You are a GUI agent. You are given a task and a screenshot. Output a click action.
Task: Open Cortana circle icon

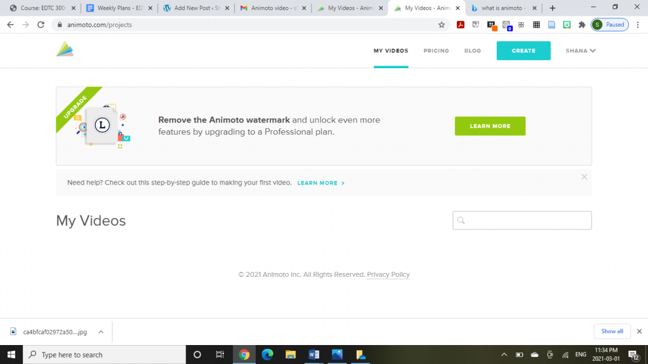[197, 355]
